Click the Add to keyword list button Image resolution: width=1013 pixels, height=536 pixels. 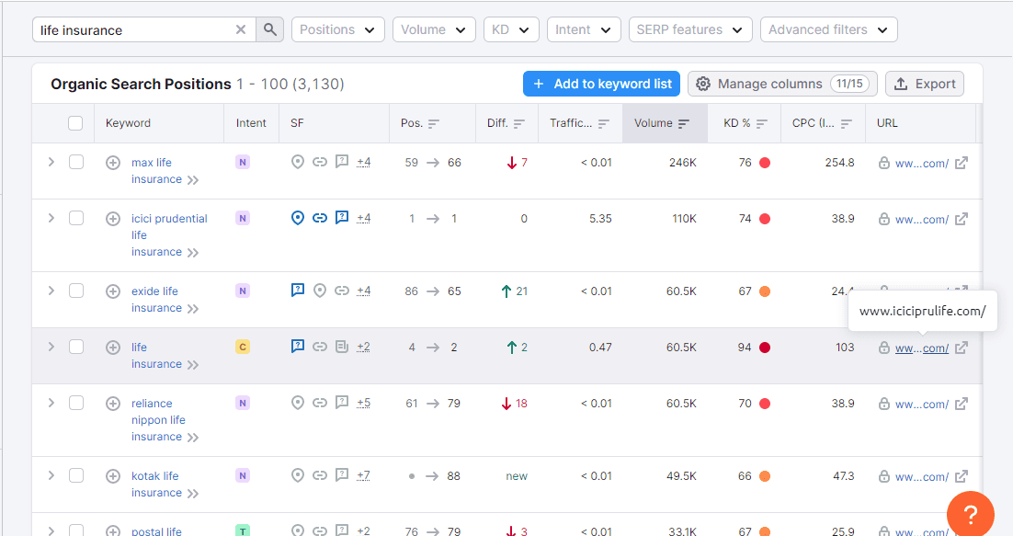point(601,84)
